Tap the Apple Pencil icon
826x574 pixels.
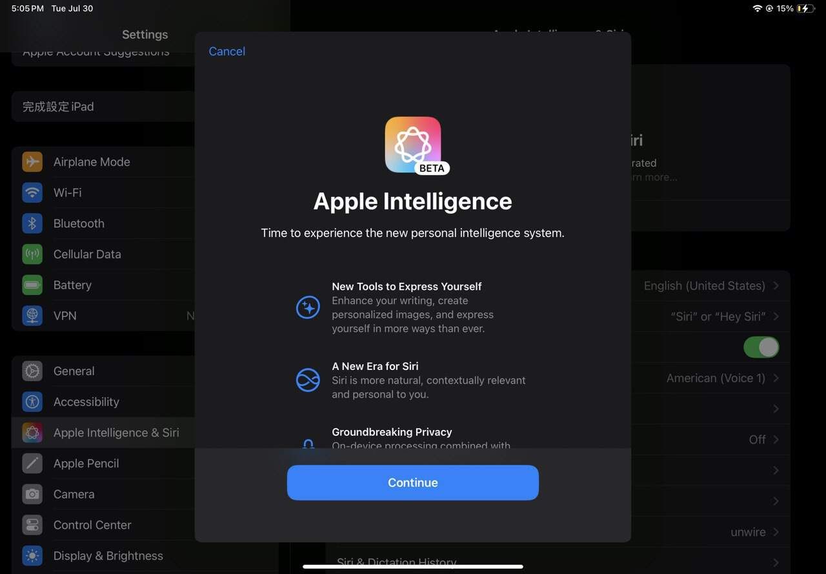click(x=32, y=463)
